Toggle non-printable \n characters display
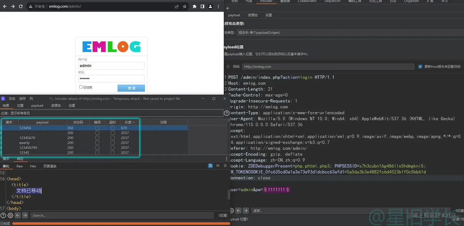 [218, 166]
